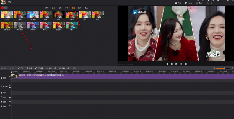Click the pencil edit icon in timeline toolbar
The height and width of the screenshot is (119, 234).
(x=36, y=68)
